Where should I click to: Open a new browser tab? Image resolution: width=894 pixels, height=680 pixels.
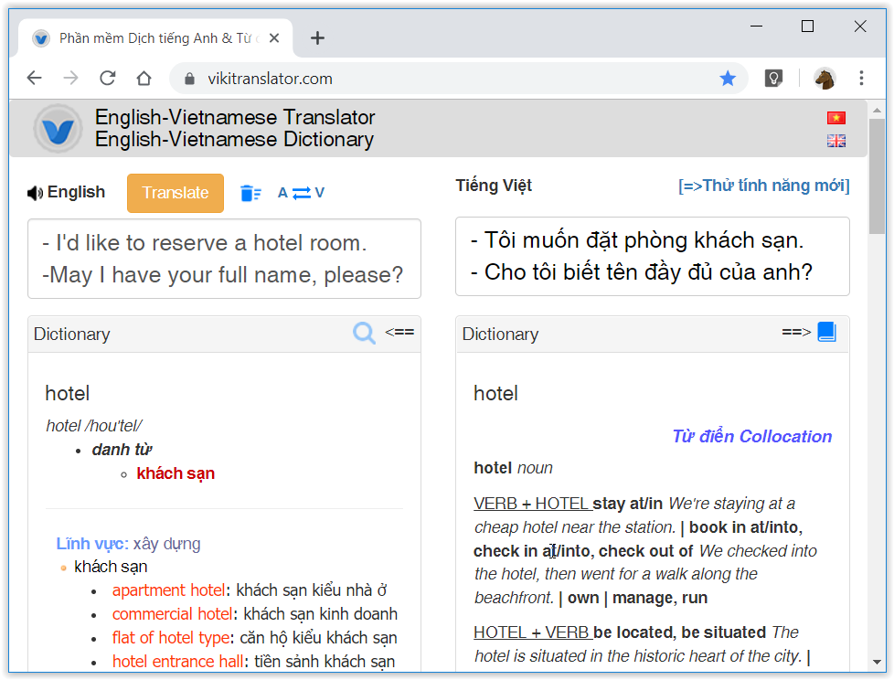317,38
